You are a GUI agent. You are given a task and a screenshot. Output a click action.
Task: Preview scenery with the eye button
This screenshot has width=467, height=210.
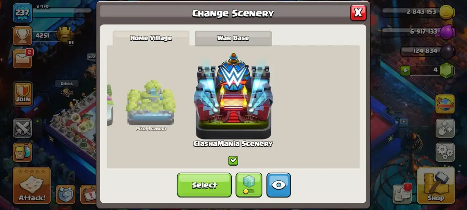[279, 185]
